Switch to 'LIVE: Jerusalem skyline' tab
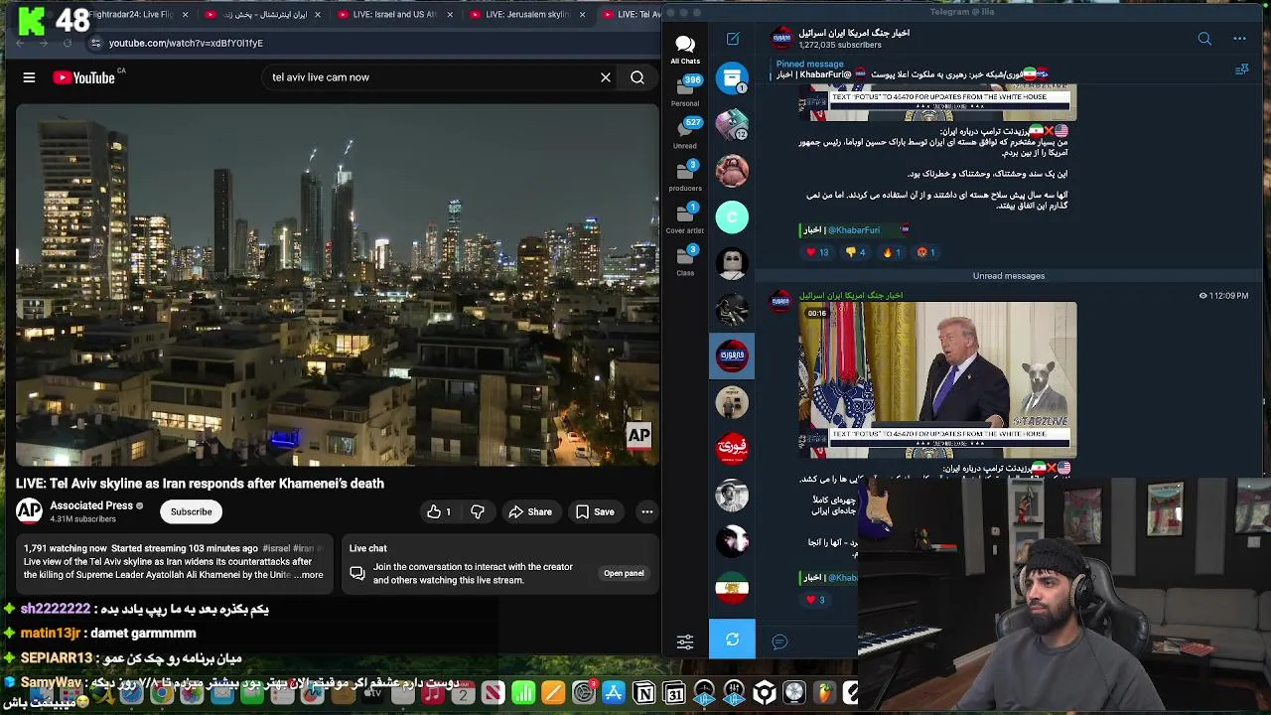1271x715 pixels. (x=527, y=15)
